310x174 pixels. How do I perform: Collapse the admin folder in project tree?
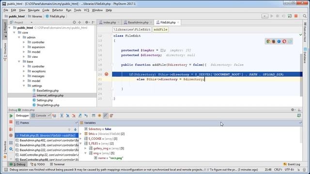19,37
